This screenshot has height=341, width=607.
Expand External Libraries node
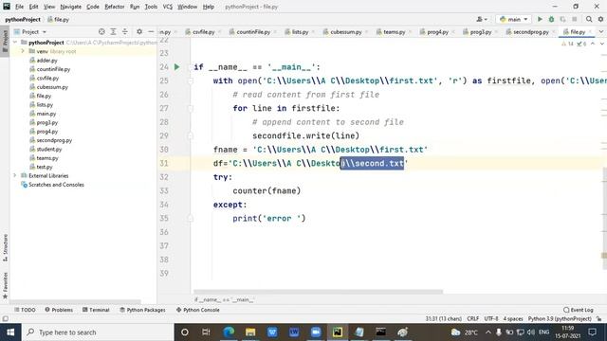coord(15,175)
